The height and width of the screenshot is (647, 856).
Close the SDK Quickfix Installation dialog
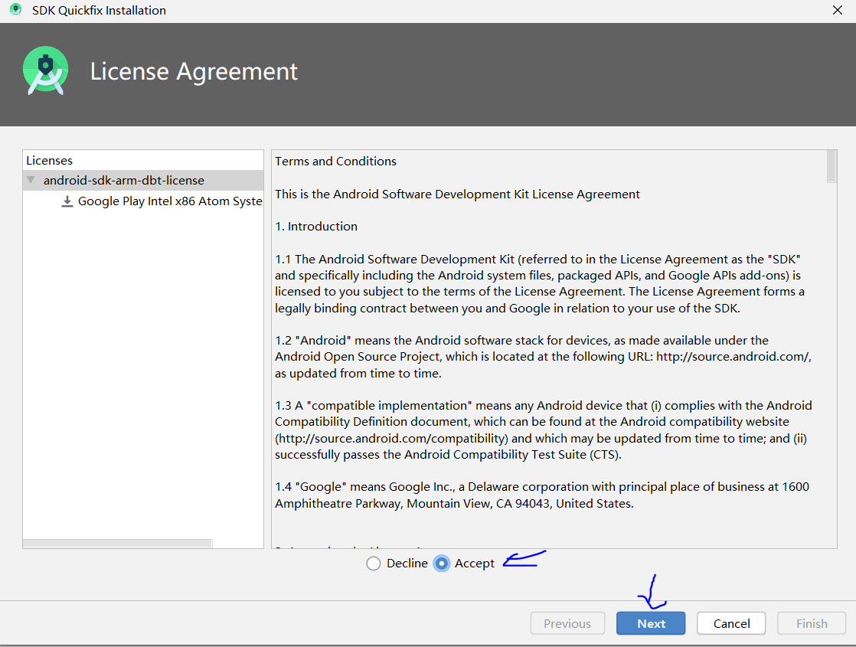[838, 10]
